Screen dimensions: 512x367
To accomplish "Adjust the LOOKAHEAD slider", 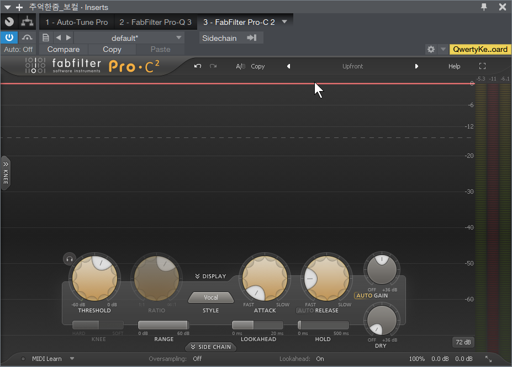I will click(x=257, y=325).
